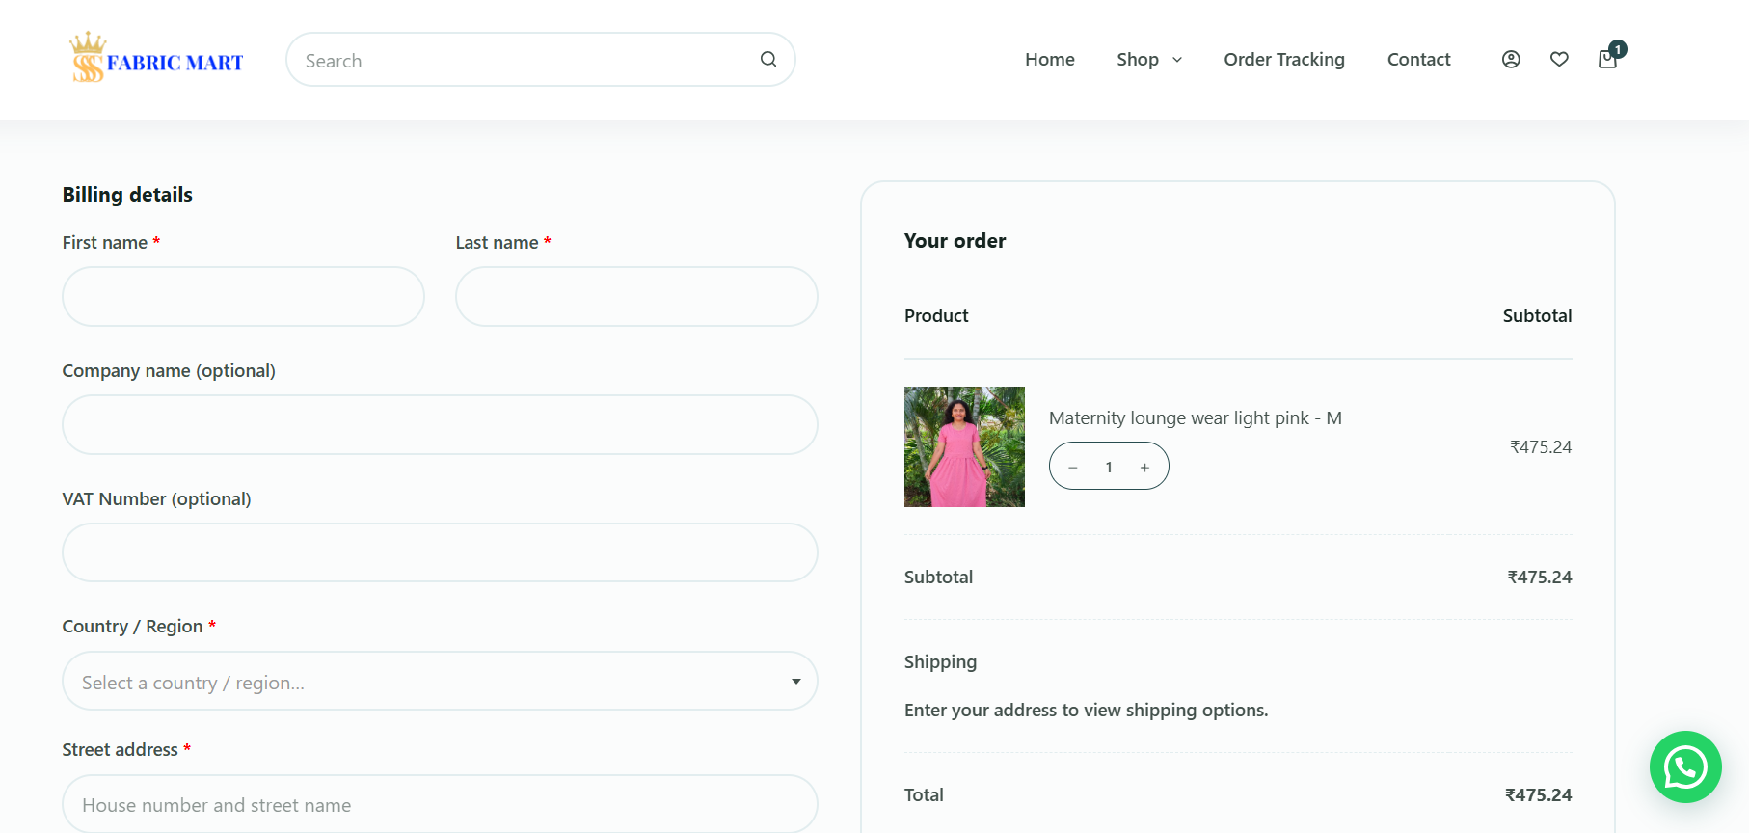
Task: Focus the First name field
Action: 243,297
